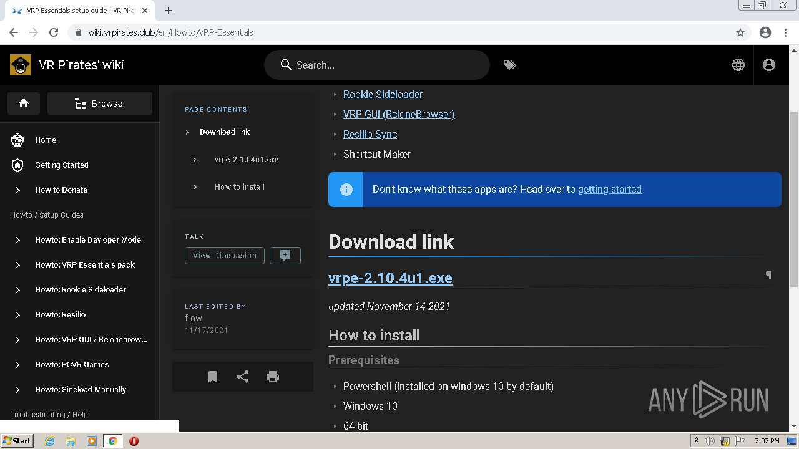This screenshot has width=799, height=449.
Task: Open media player icon in taskbar
Action: pos(92,441)
